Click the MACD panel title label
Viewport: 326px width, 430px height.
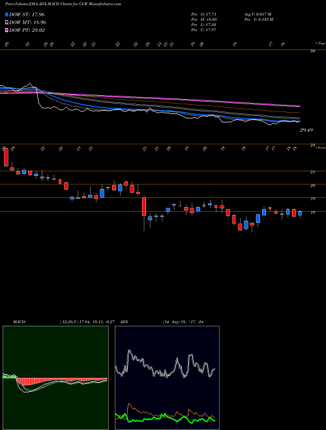pyautogui.click(x=19, y=322)
